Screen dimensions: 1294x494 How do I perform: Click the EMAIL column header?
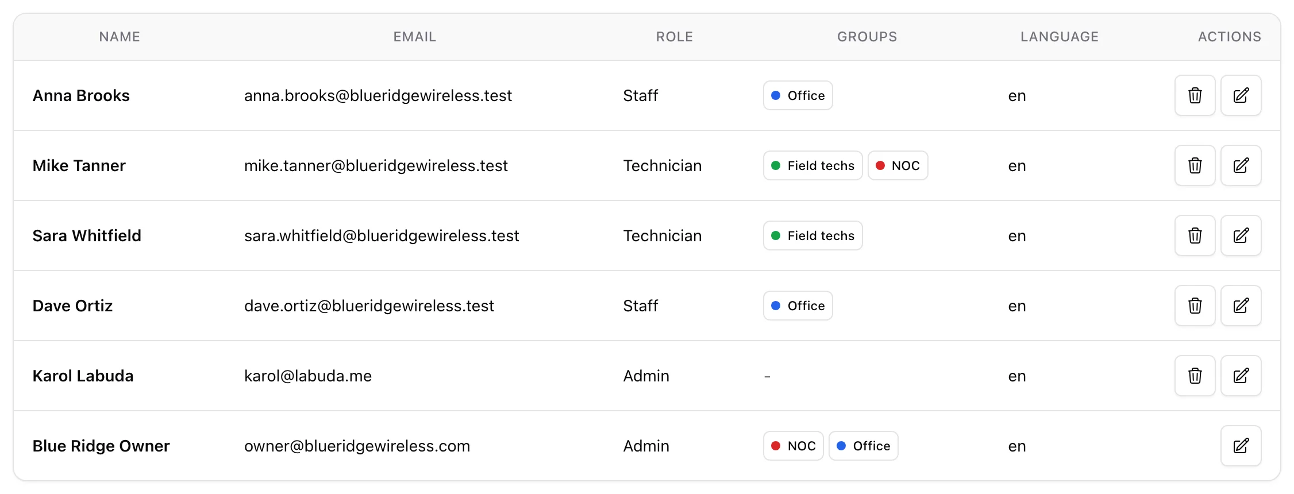[415, 37]
